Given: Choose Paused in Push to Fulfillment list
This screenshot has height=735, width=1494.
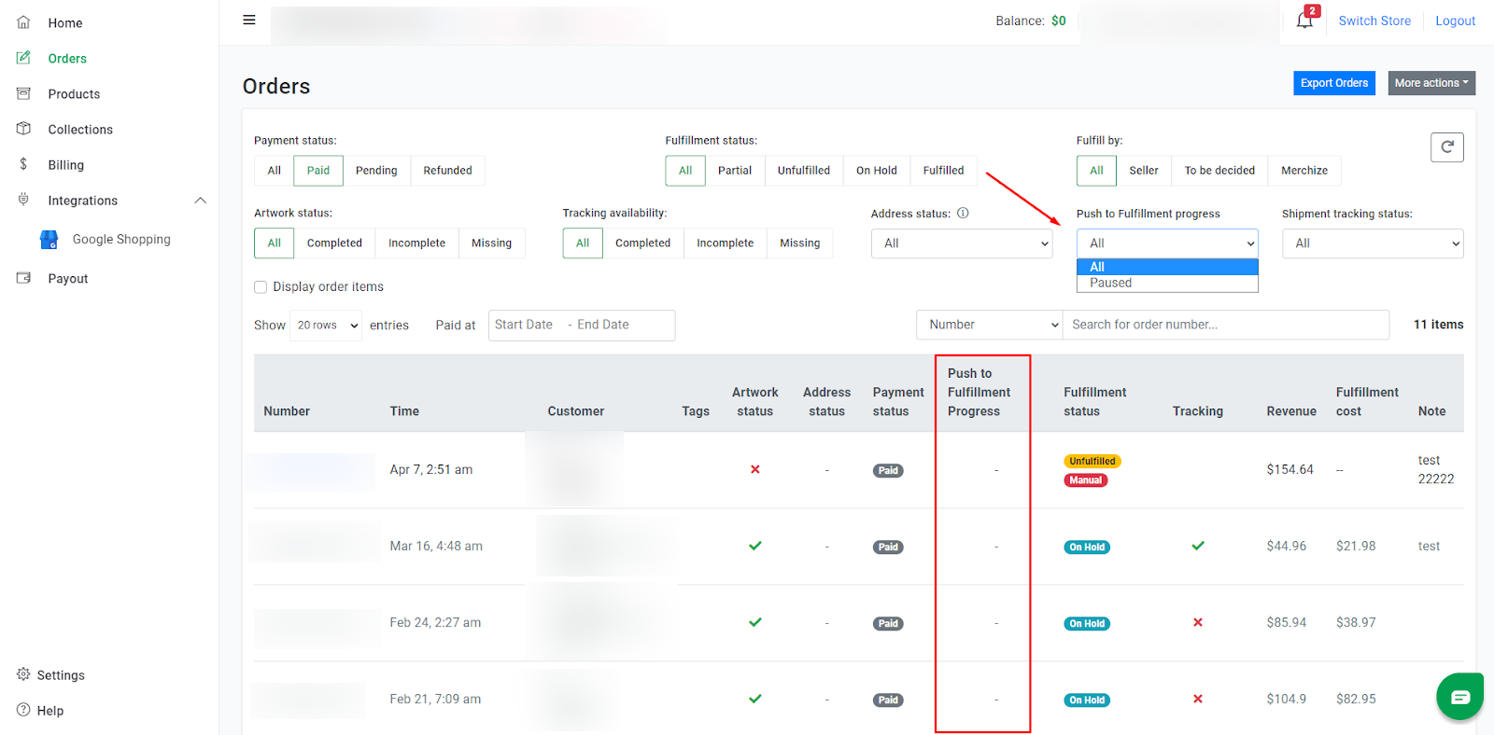Looking at the screenshot, I should 1167,284.
